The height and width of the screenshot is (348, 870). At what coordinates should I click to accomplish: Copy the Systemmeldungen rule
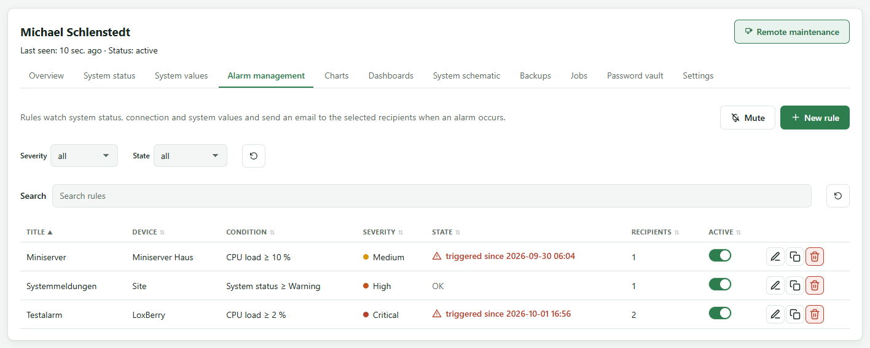795,285
